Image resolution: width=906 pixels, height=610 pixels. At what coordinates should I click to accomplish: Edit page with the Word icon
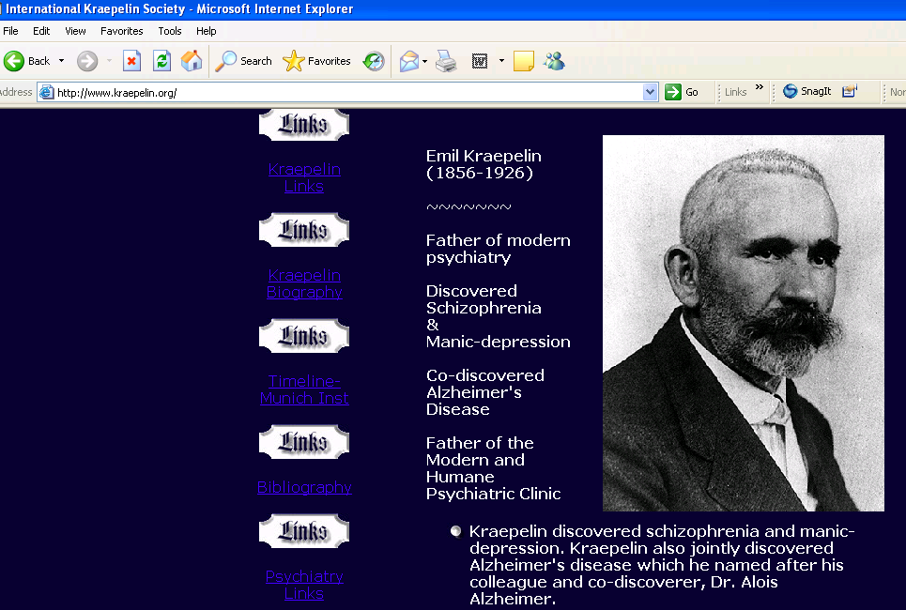480,61
